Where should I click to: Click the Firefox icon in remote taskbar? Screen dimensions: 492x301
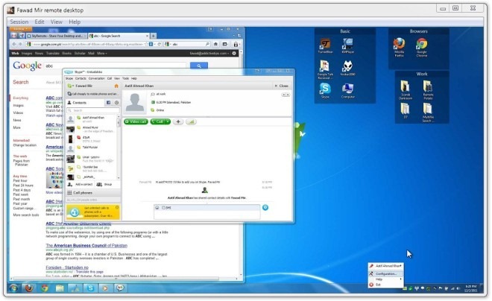point(29,288)
